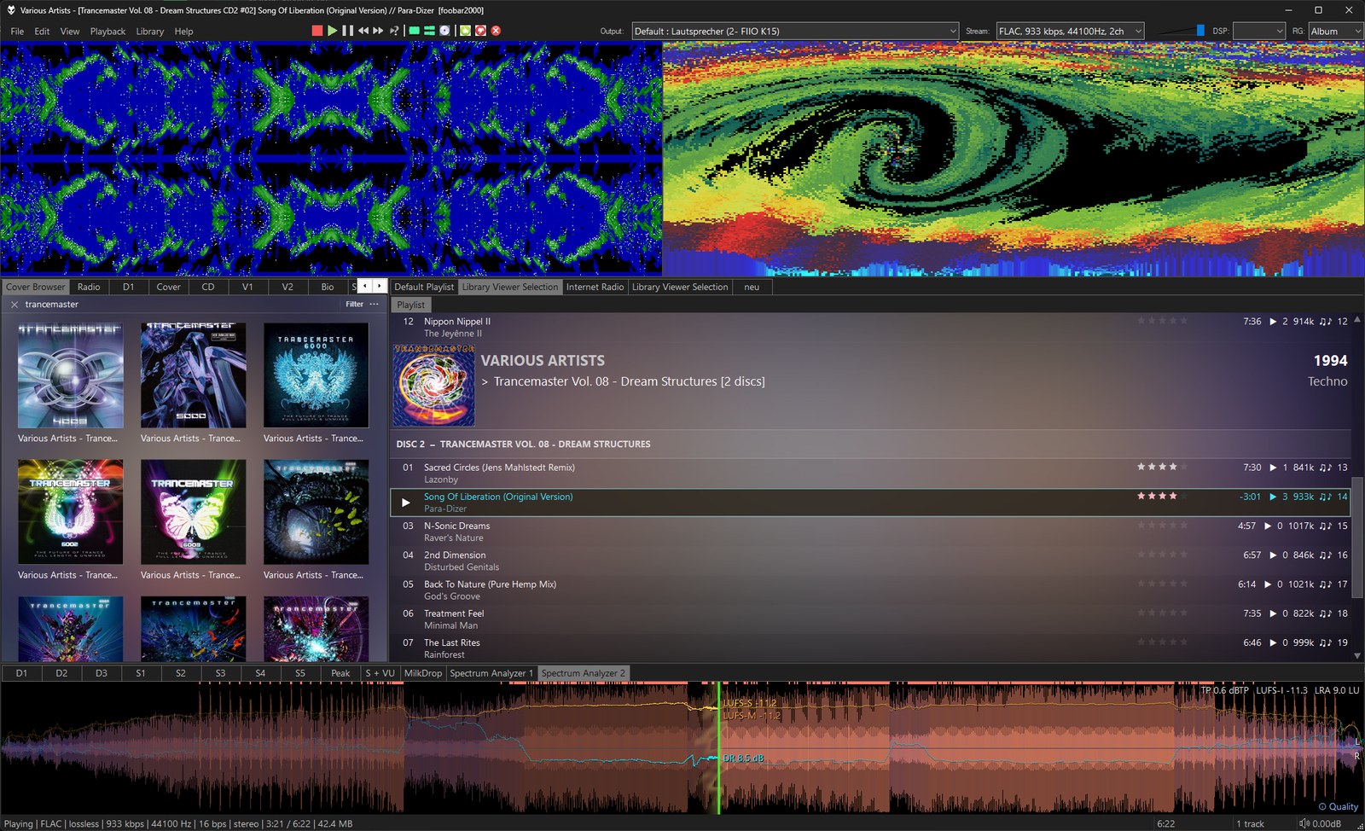Click the split green rectangles layout icon

click(x=429, y=31)
